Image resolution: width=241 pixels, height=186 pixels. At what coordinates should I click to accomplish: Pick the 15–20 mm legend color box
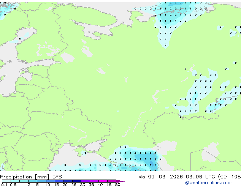tap(59, 181)
